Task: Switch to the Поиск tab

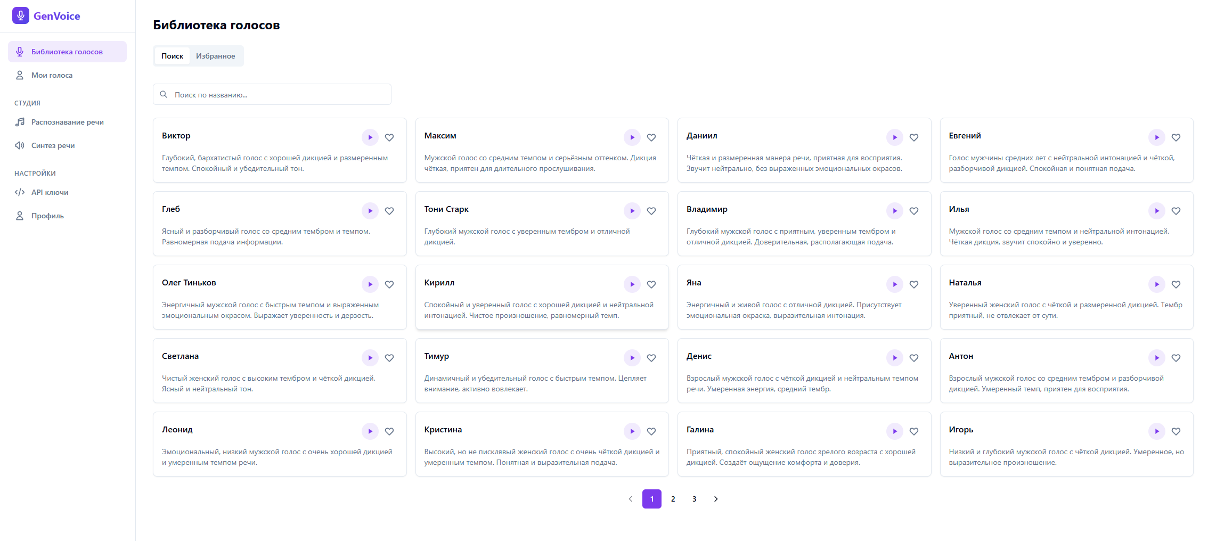Action: (x=172, y=55)
